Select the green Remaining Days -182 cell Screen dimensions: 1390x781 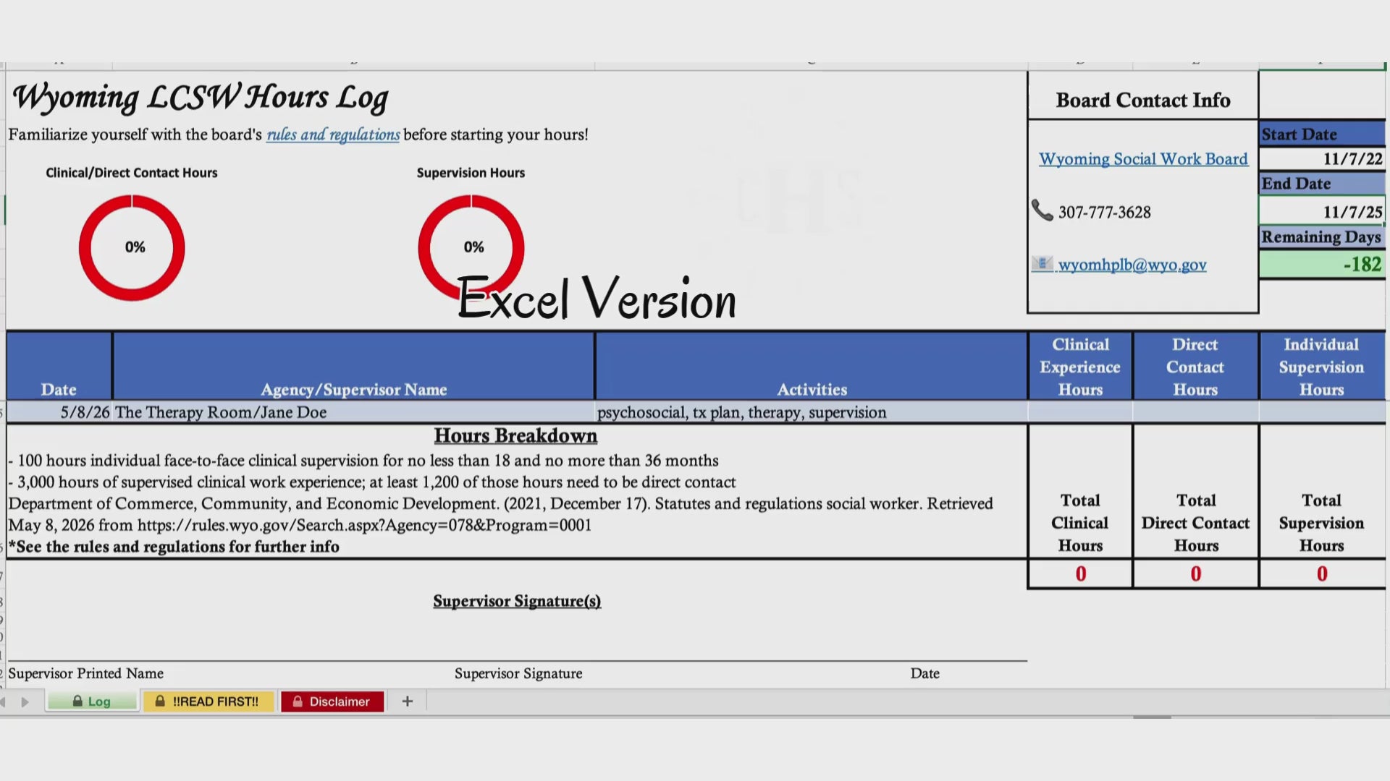[x=1322, y=264]
